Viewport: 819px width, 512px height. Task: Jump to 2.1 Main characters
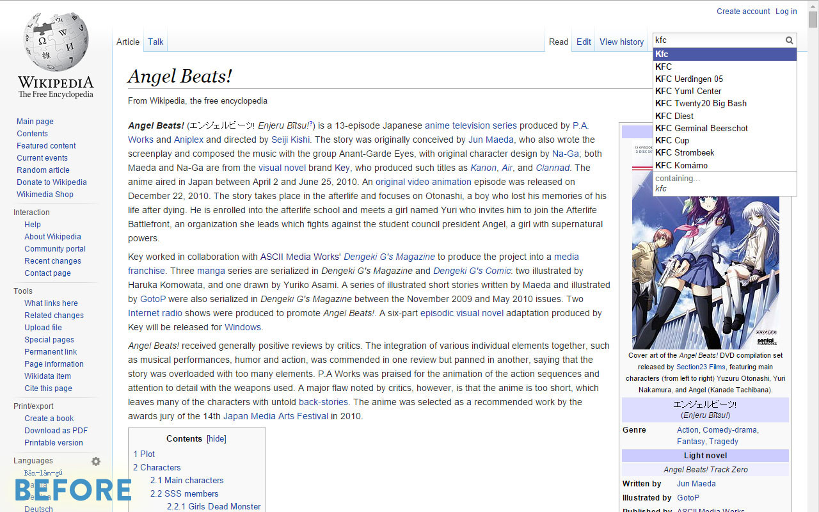187,480
